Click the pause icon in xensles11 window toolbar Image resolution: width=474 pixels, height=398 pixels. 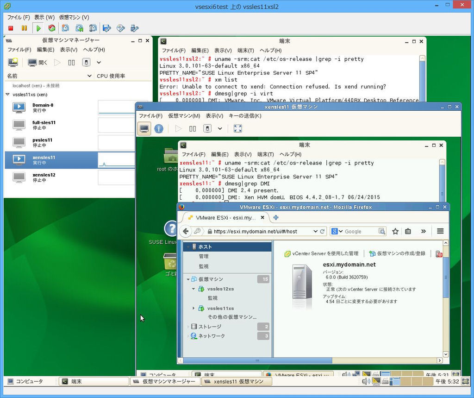pos(193,129)
